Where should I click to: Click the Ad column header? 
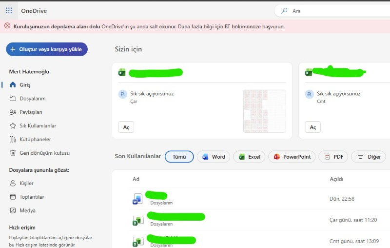click(136, 179)
